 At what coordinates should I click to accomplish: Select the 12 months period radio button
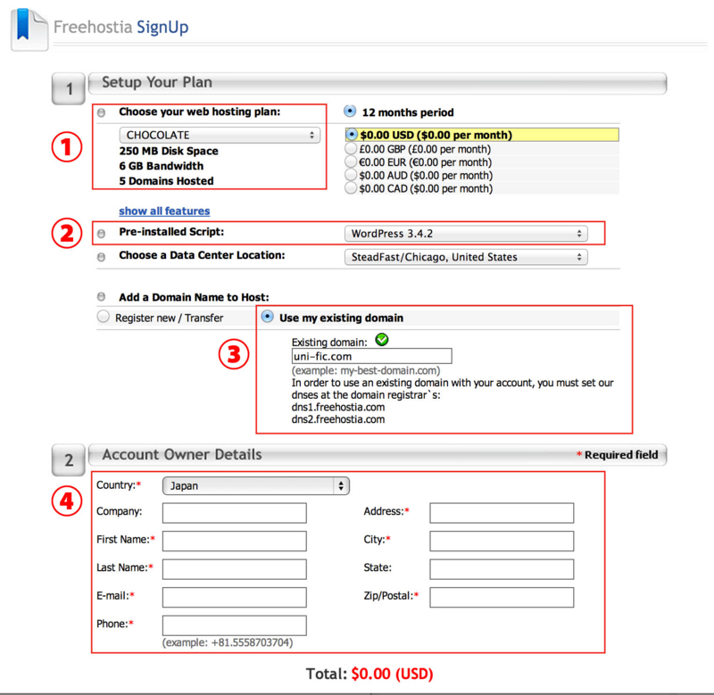pos(350,111)
